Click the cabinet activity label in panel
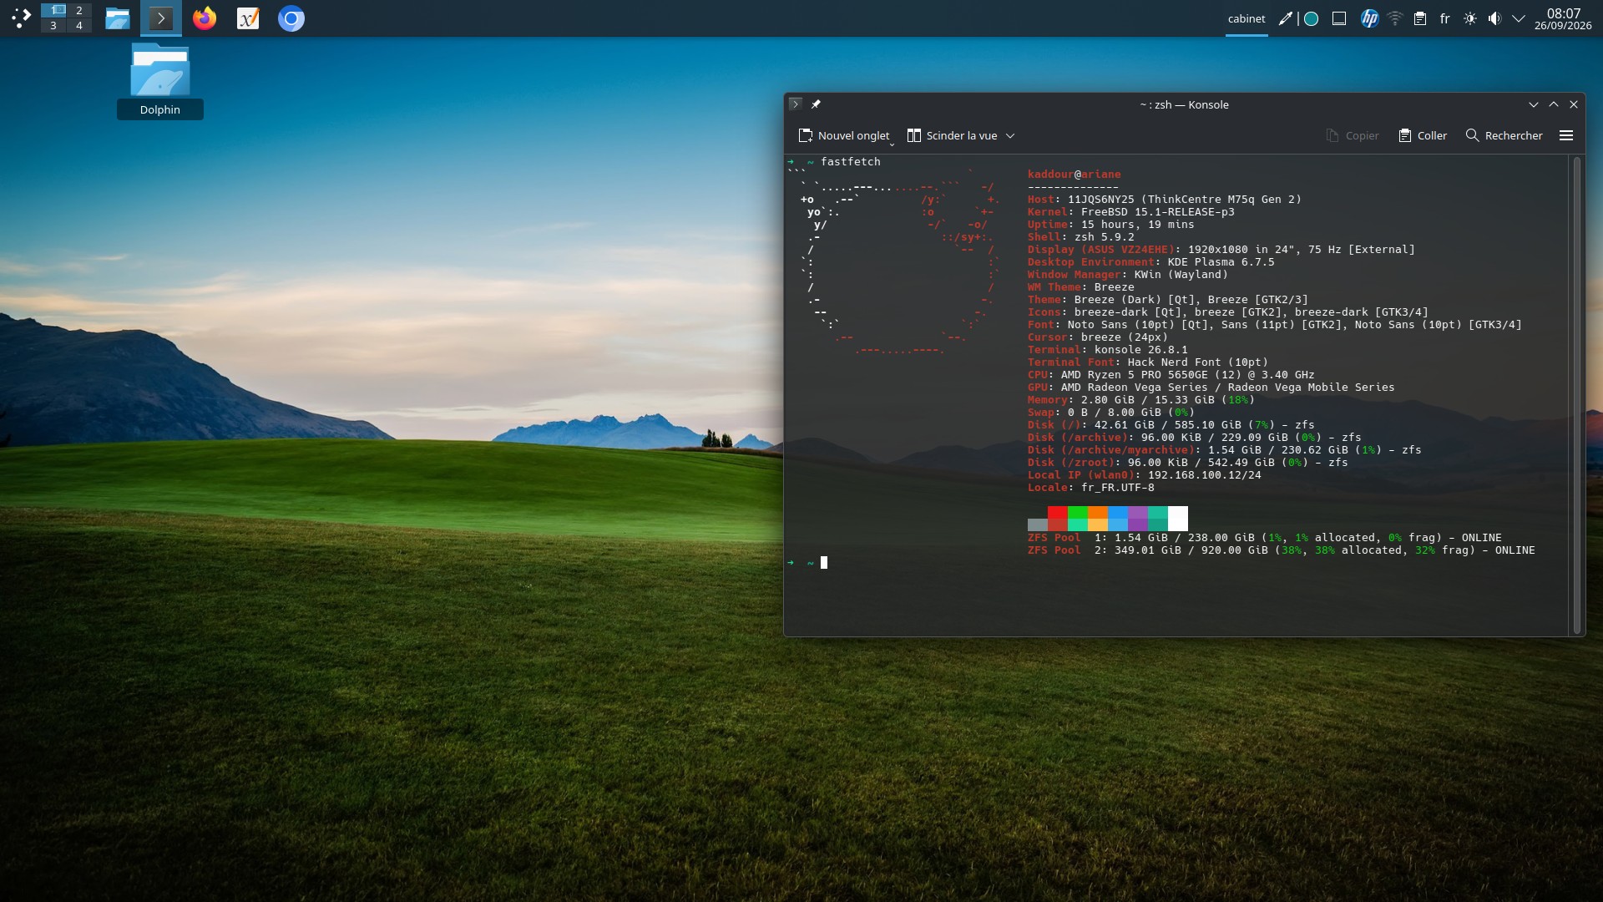 click(1246, 18)
